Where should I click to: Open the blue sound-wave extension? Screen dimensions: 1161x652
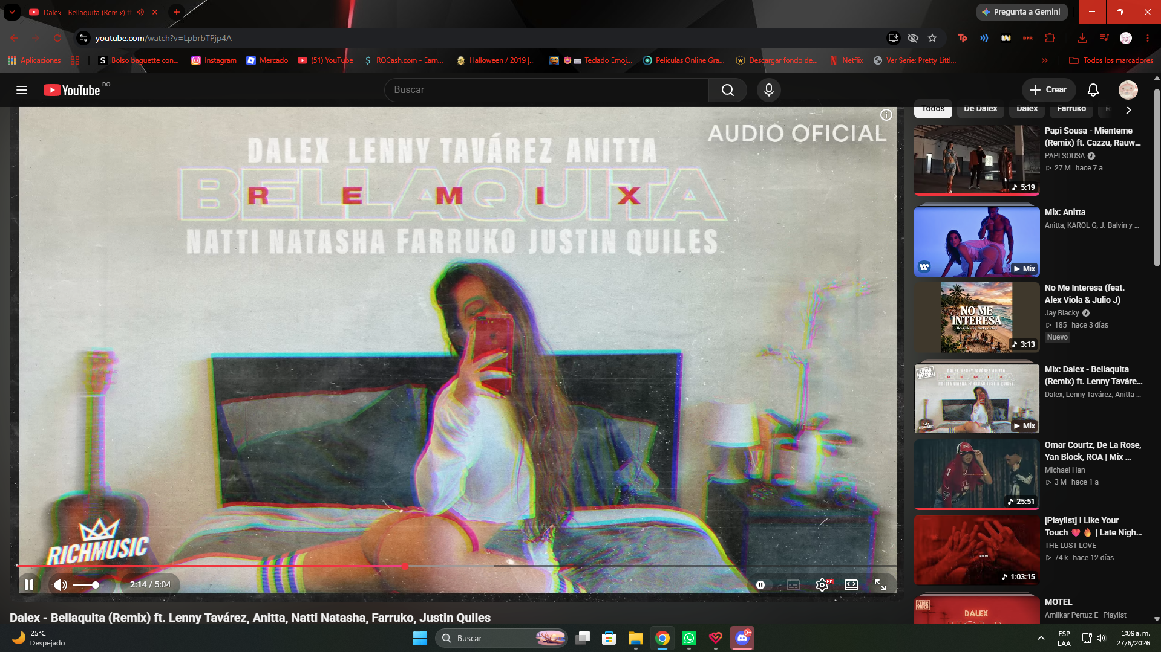pos(984,38)
